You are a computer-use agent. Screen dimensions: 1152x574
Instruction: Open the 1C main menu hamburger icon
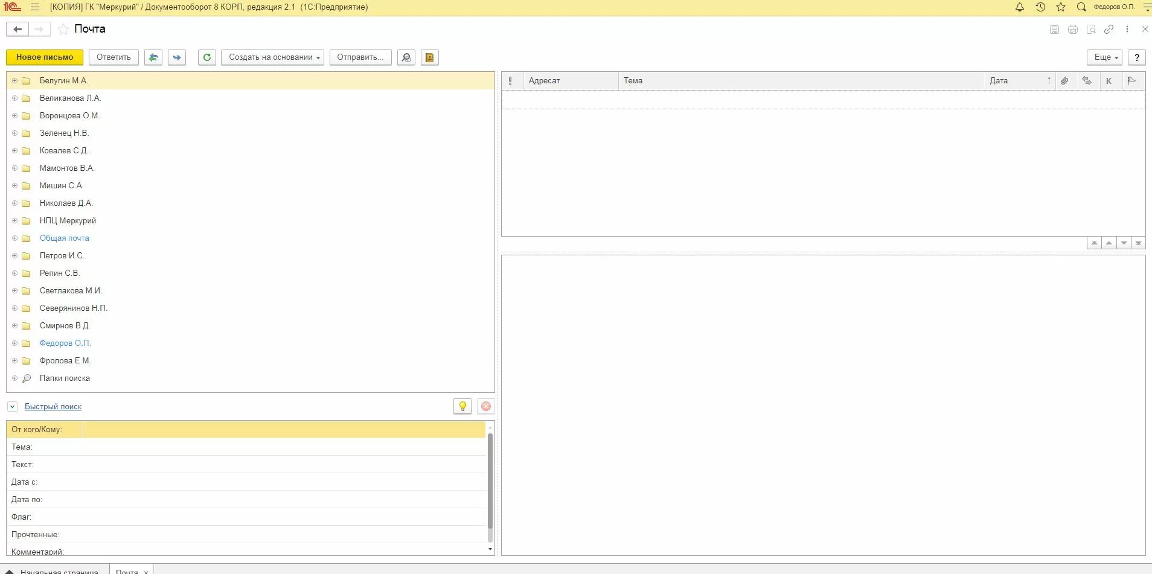pyautogui.click(x=34, y=7)
